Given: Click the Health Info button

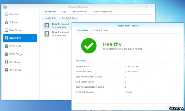Looking at the screenshot, I should (x=50, y=18).
